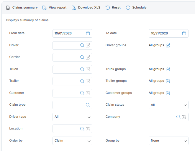Open the Order by dropdown

(x=72, y=141)
